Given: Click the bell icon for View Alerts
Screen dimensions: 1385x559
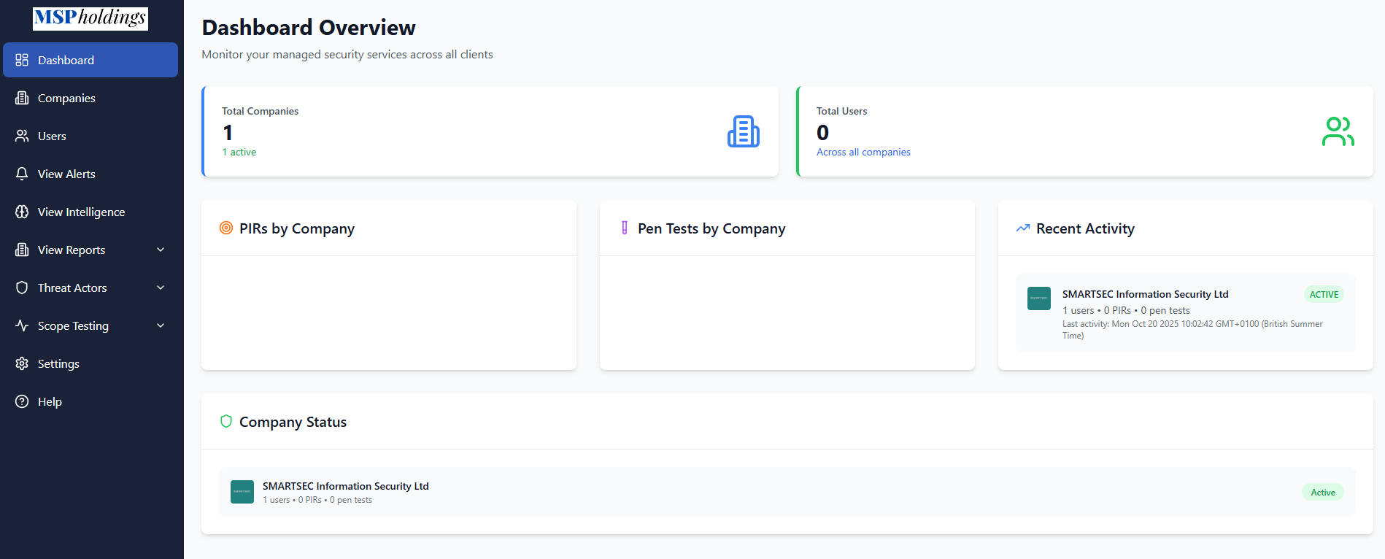Looking at the screenshot, I should click(22, 174).
